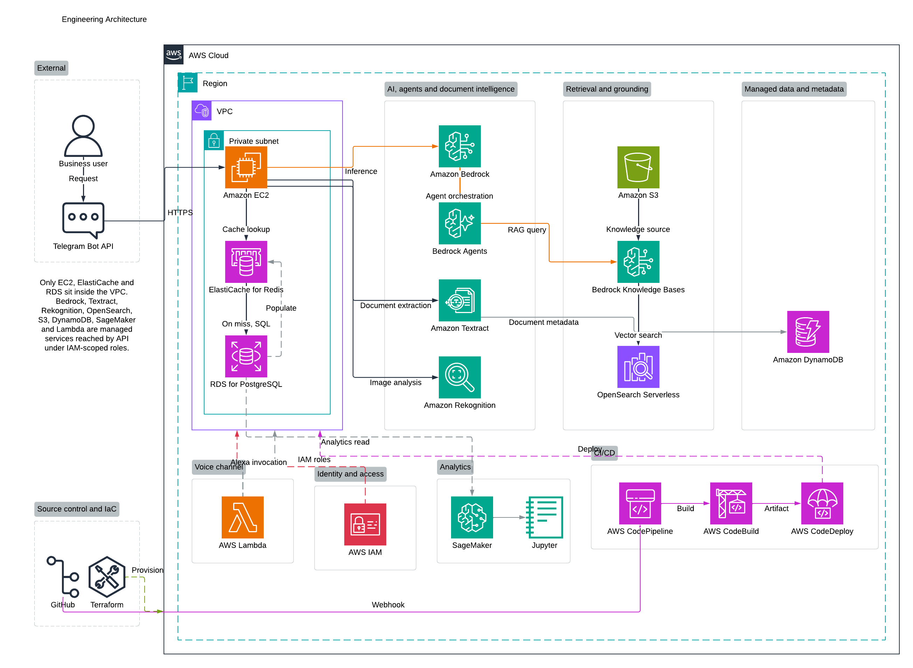Click the AWS Lambda icon

(243, 517)
